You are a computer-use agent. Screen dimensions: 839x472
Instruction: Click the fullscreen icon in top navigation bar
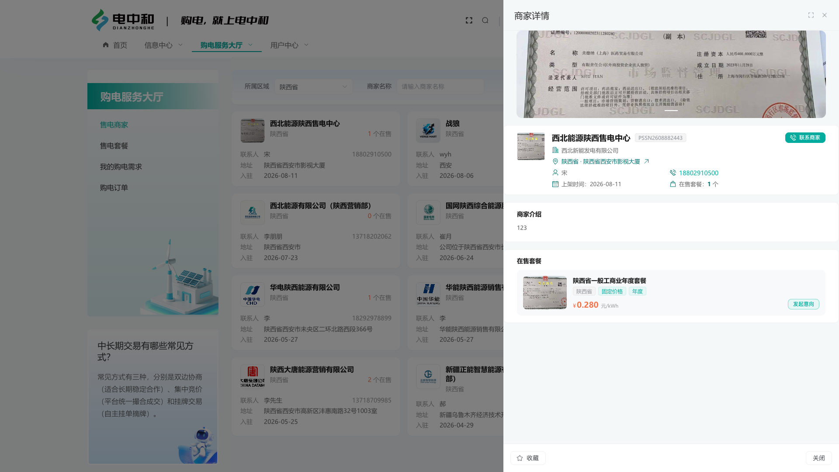coord(469,21)
